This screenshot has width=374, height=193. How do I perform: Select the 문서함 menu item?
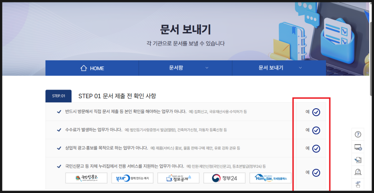[176, 68]
